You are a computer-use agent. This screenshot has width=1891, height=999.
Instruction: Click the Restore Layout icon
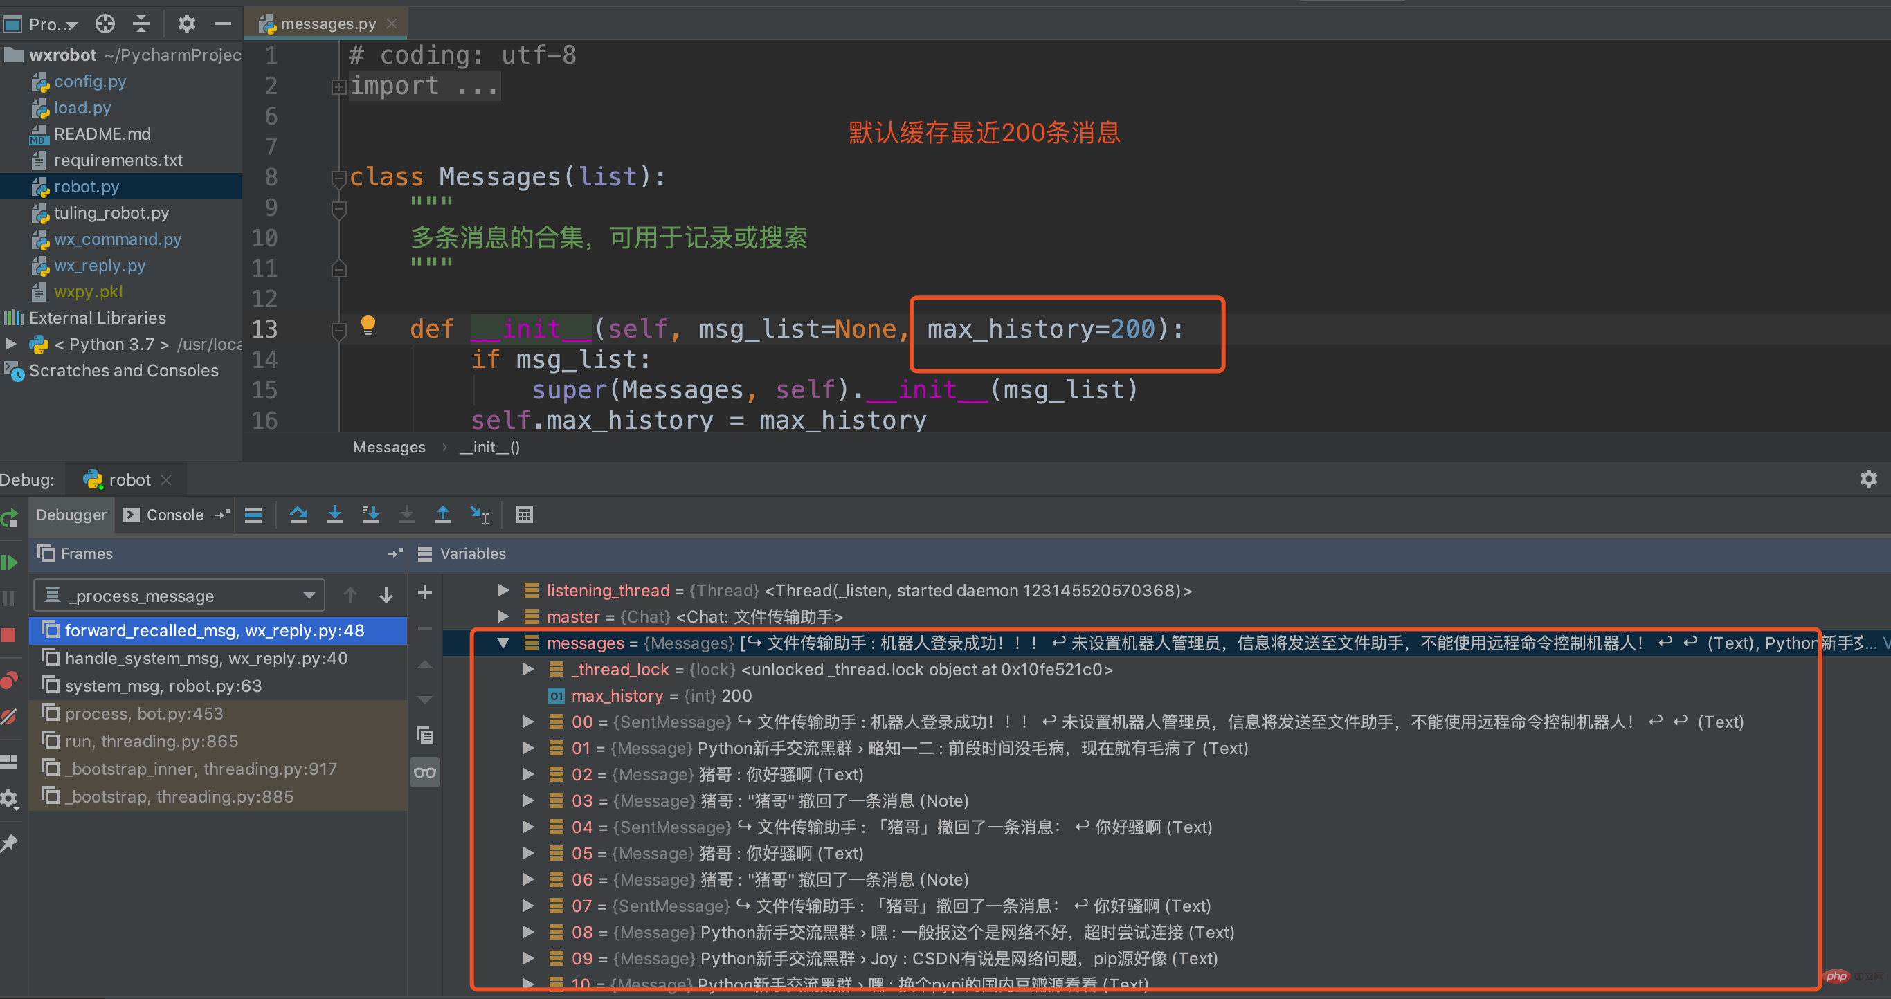[x=9, y=762]
